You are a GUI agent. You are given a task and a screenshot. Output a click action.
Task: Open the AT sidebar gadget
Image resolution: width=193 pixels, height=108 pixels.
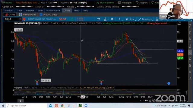[190, 39]
